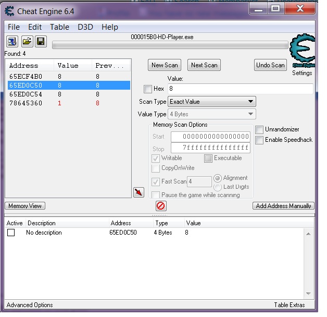
Task: Click the Active column header
Action: (15, 223)
